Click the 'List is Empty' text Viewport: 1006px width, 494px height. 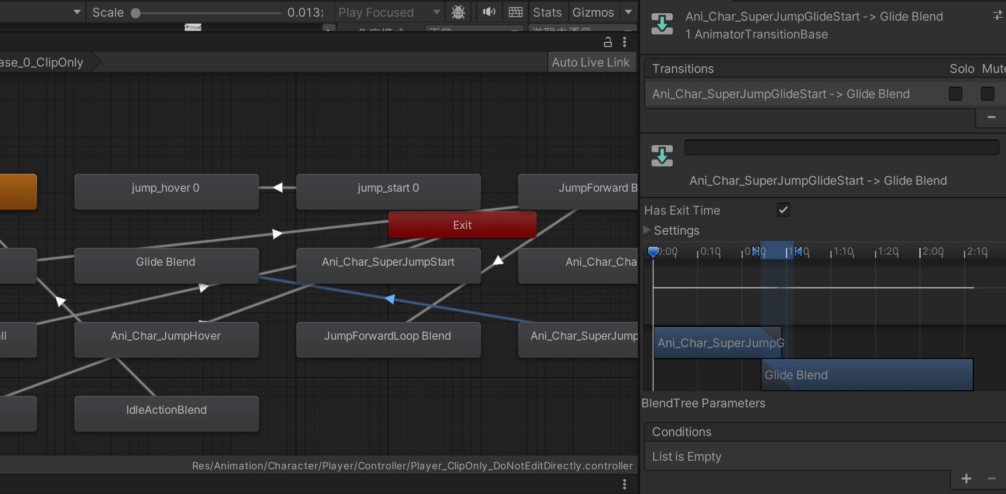point(687,456)
